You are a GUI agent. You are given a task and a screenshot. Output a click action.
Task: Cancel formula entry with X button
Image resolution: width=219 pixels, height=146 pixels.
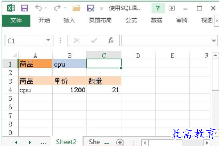pyautogui.click(x=76, y=41)
